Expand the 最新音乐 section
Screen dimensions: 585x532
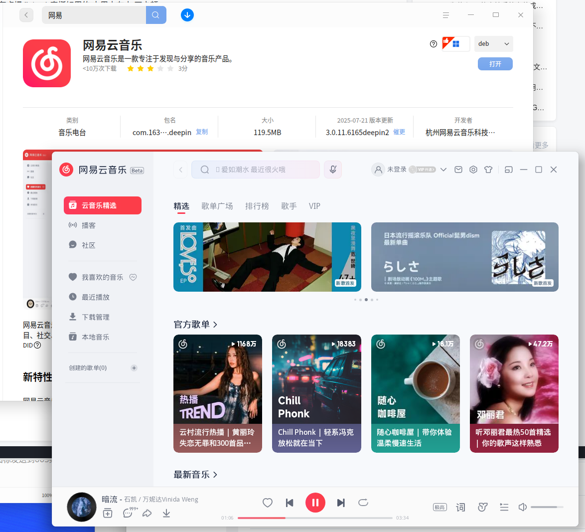click(x=195, y=475)
